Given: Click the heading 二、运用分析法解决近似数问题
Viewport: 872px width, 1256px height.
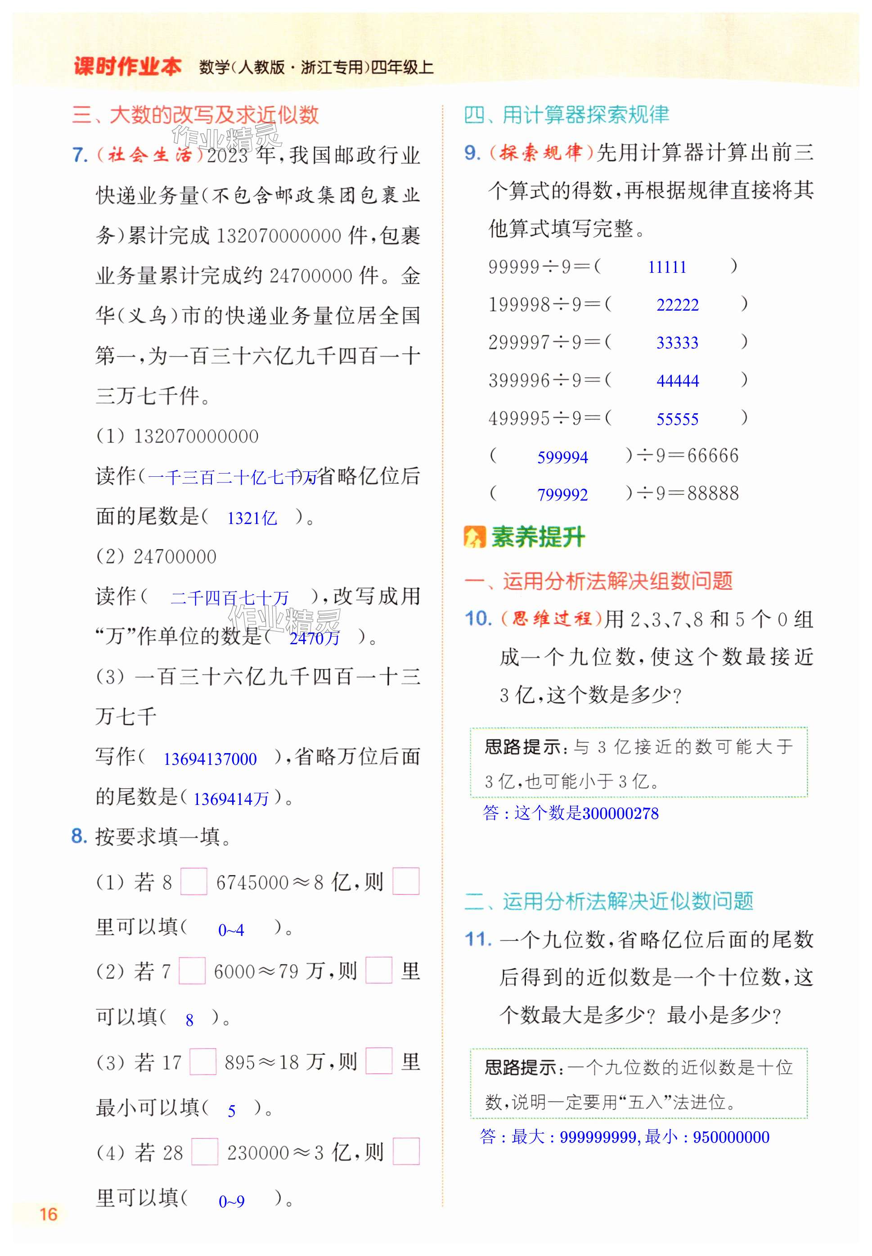Looking at the screenshot, I should click(x=608, y=900).
